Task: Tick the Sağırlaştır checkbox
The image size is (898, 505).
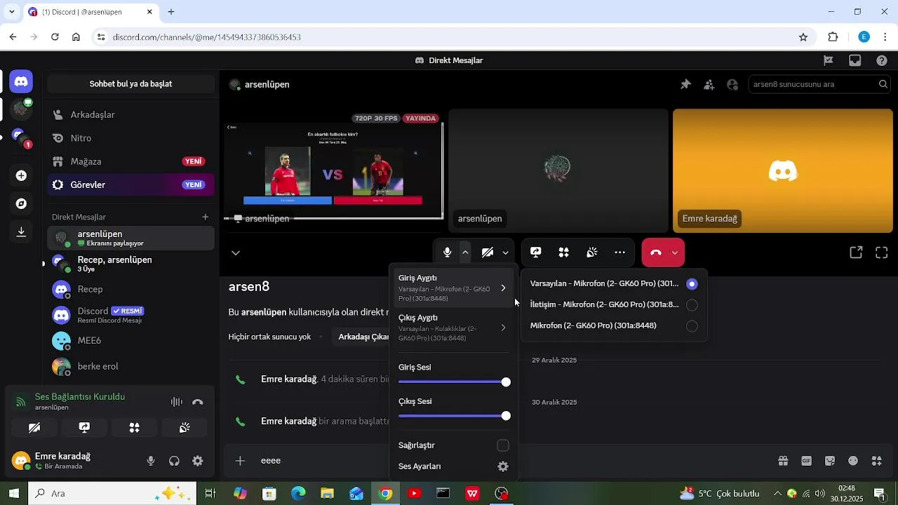Action: tap(503, 445)
